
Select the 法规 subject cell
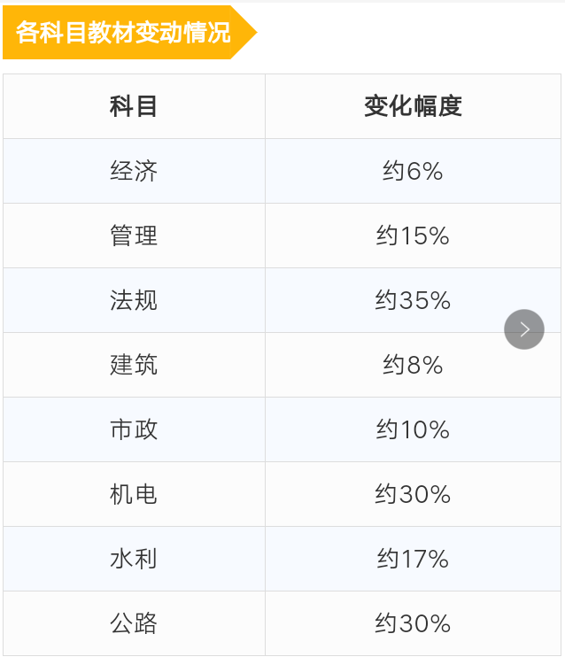pyautogui.click(x=134, y=300)
